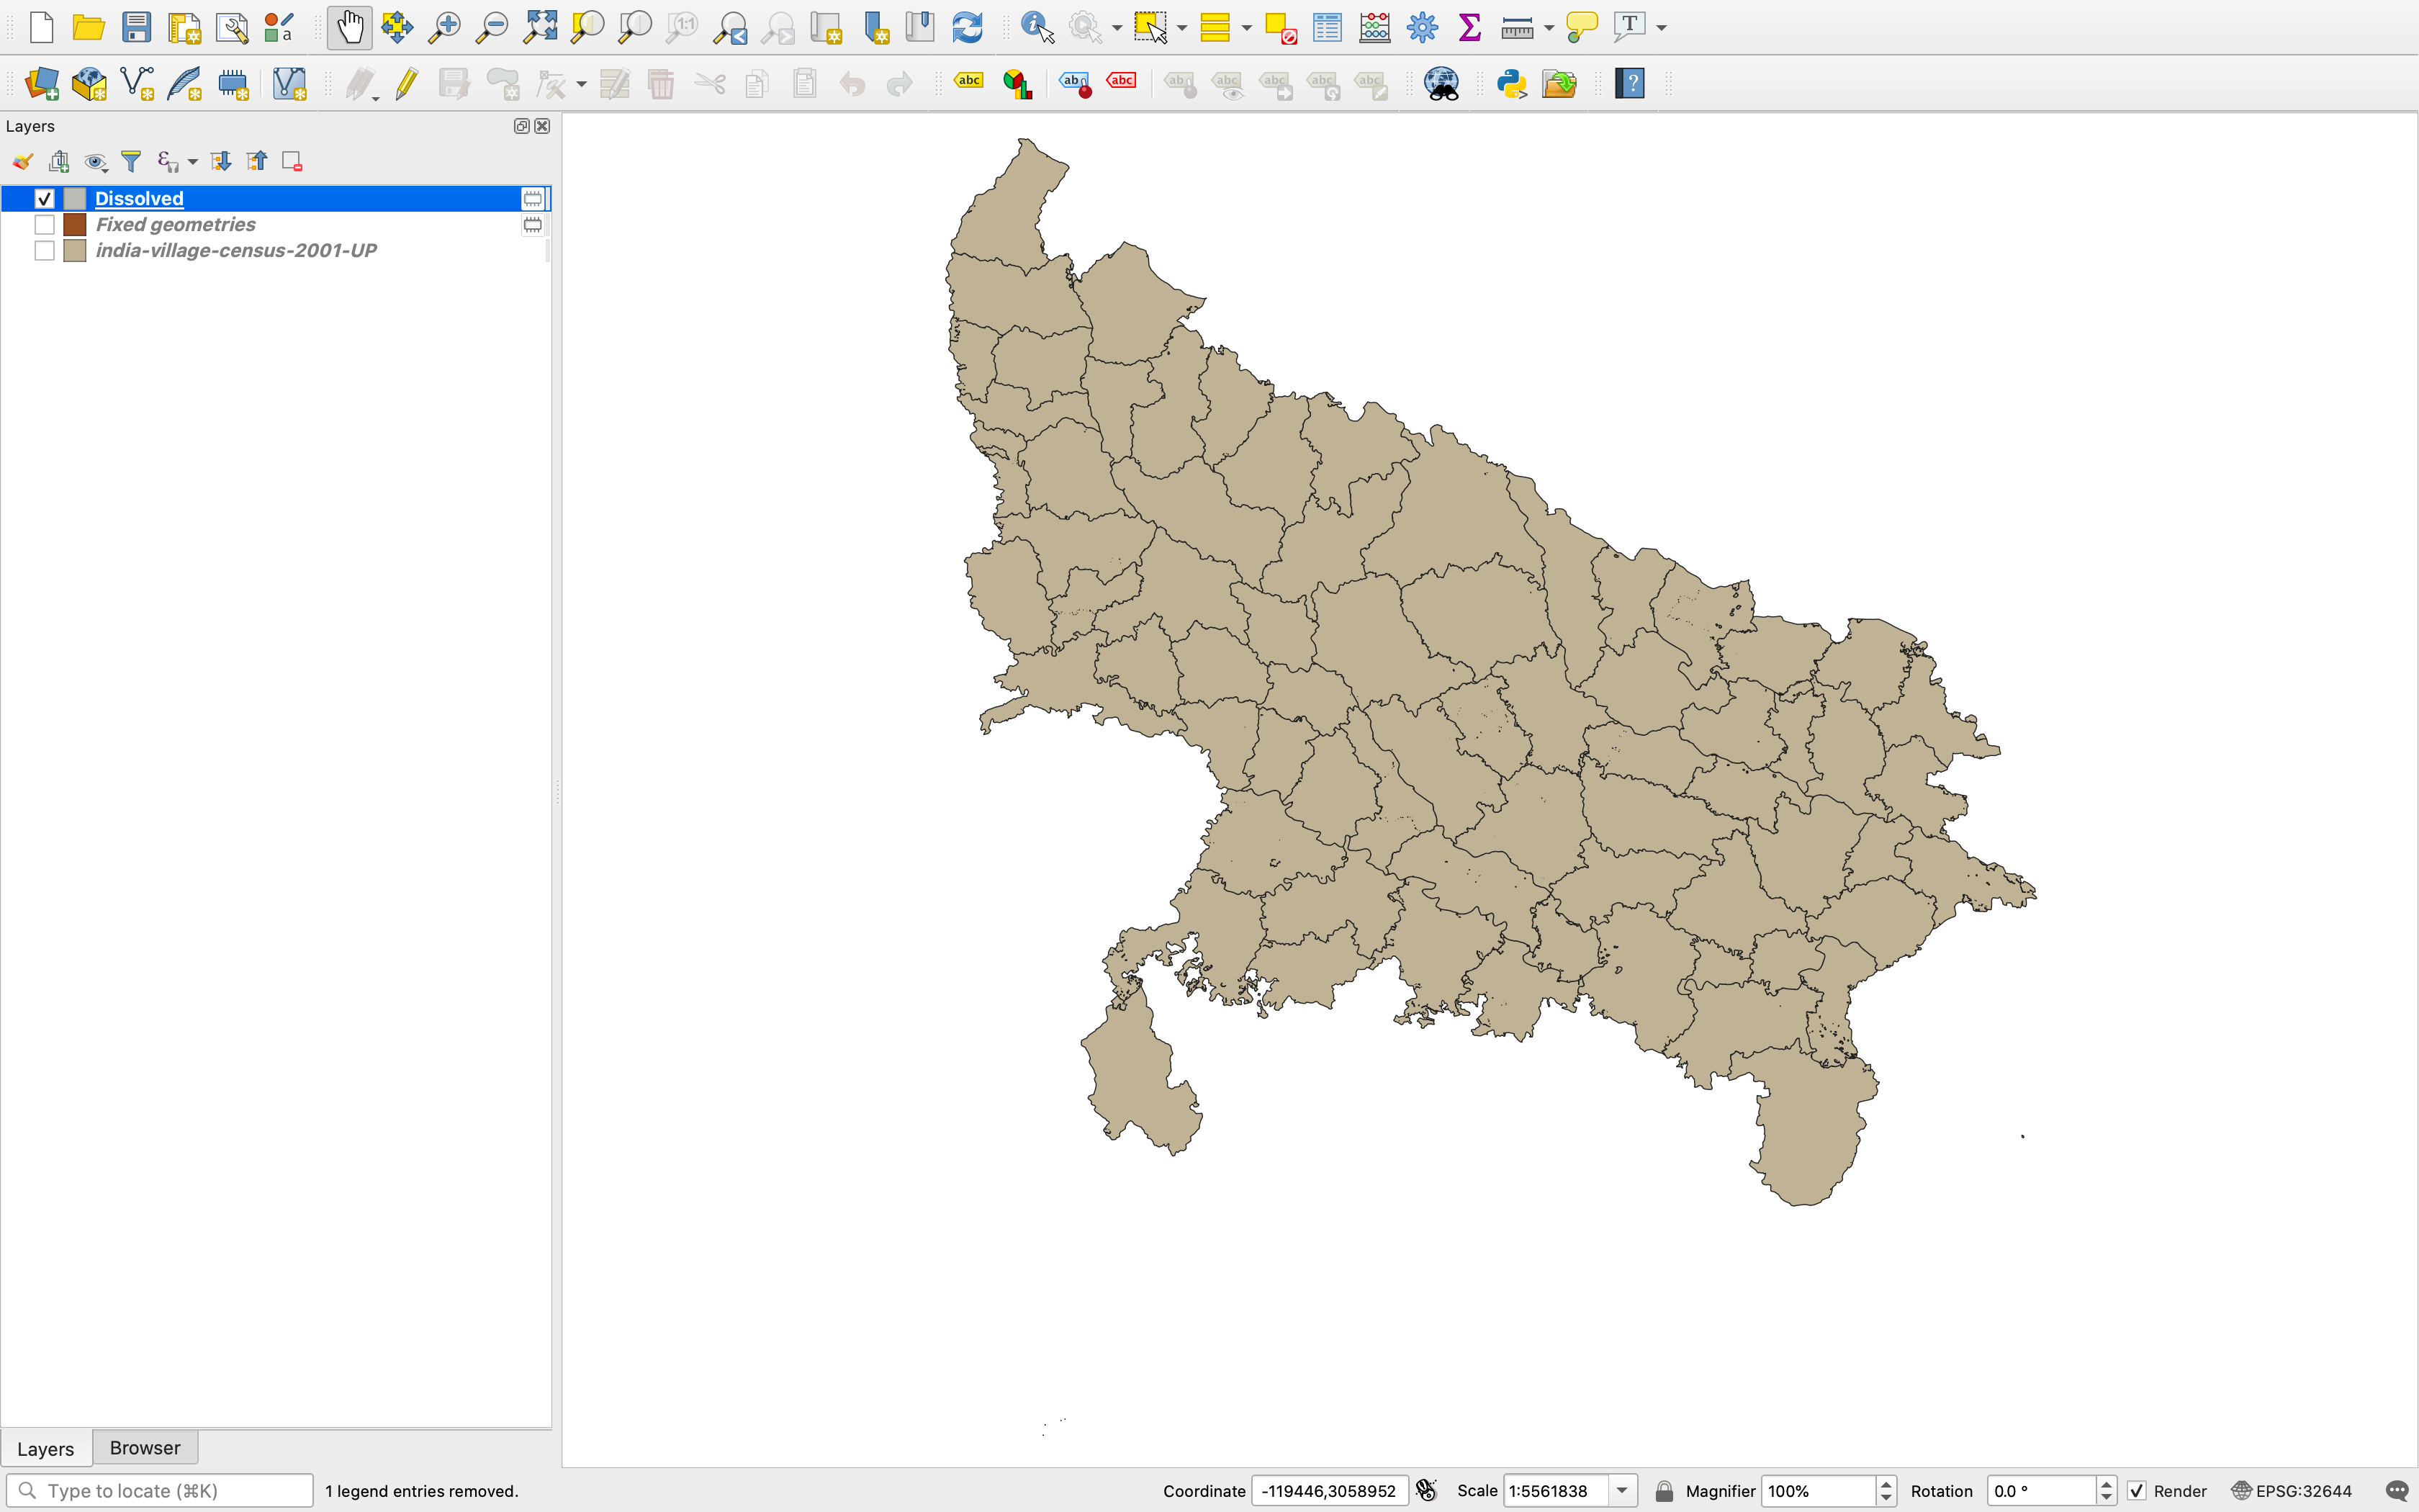Open the Scale dropdown arrow
This screenshot has height=1512, width=2419.
(x=1622, y=1491)
